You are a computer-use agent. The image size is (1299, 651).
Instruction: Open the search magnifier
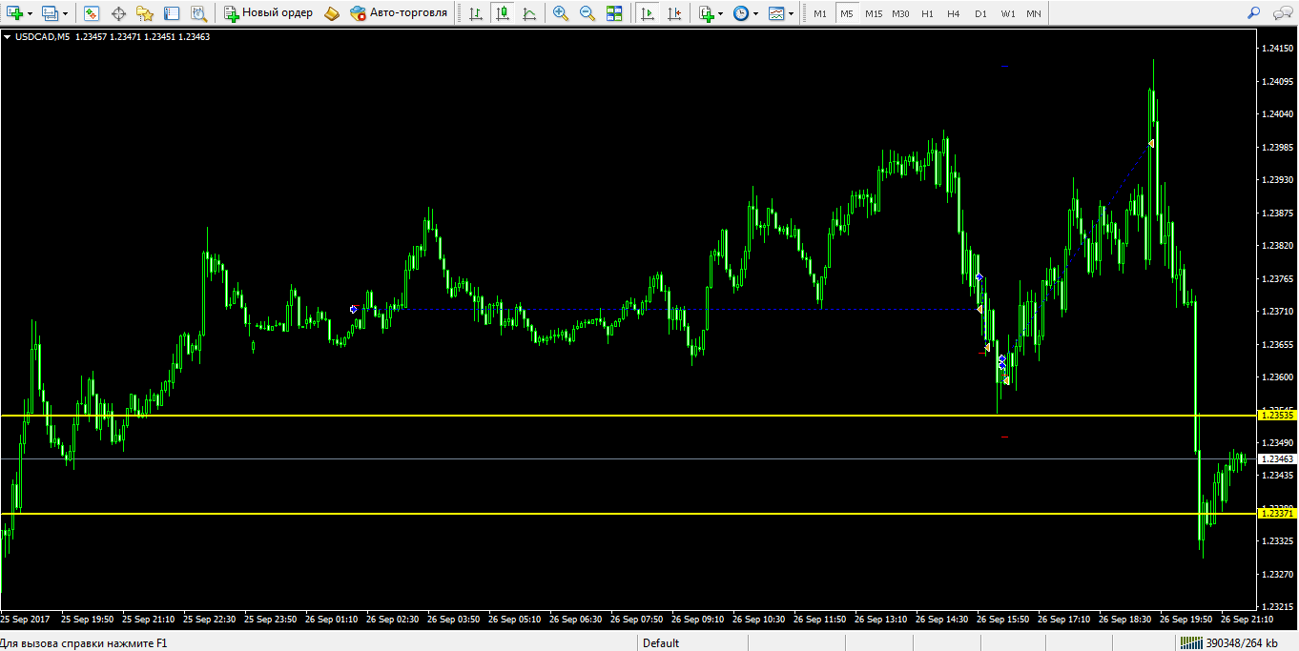(1254, 13)
